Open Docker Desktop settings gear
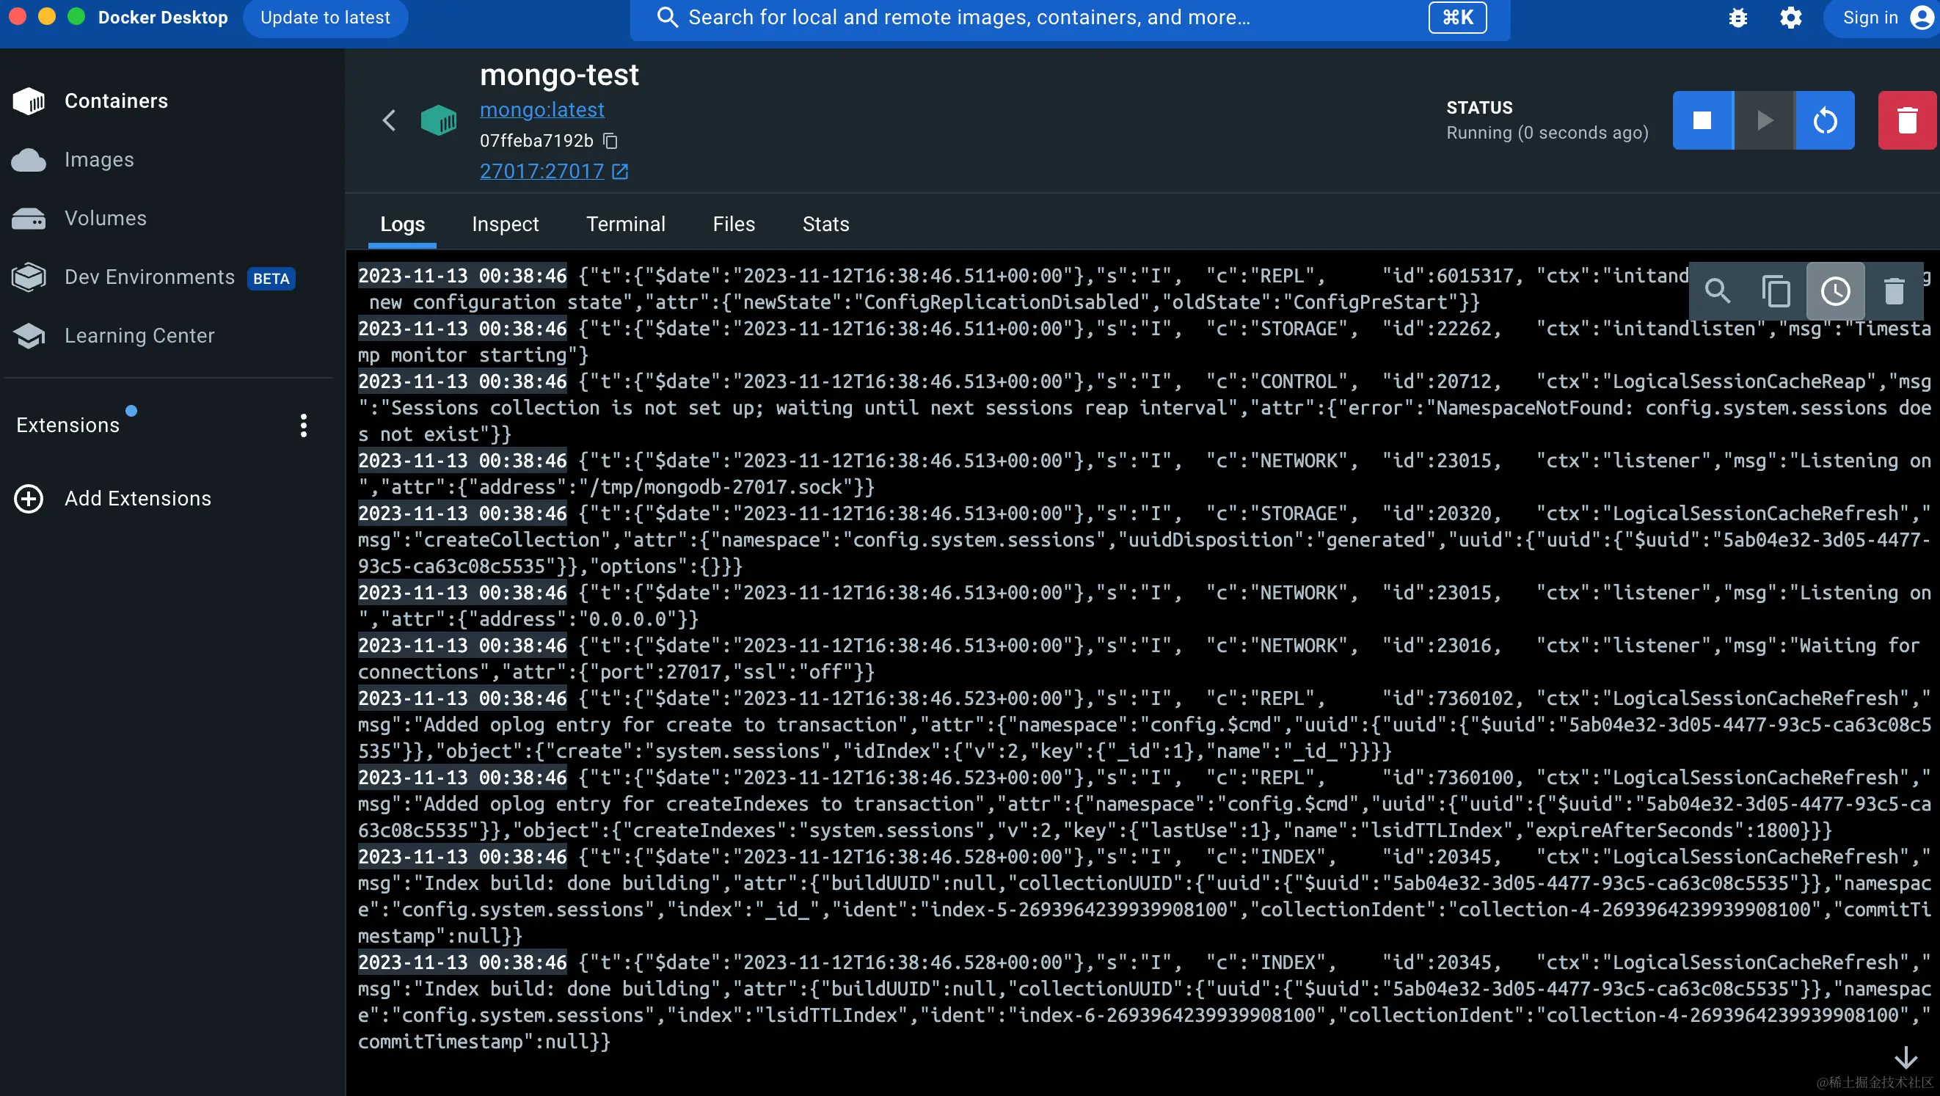This screenshot has height=1096, width=1940. [1791, 18]
